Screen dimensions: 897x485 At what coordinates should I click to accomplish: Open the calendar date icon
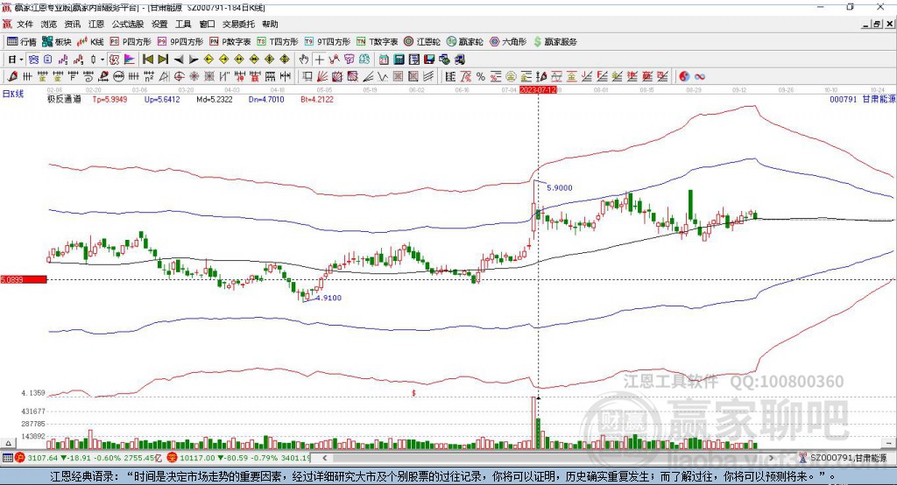click(x=384, y=60)
